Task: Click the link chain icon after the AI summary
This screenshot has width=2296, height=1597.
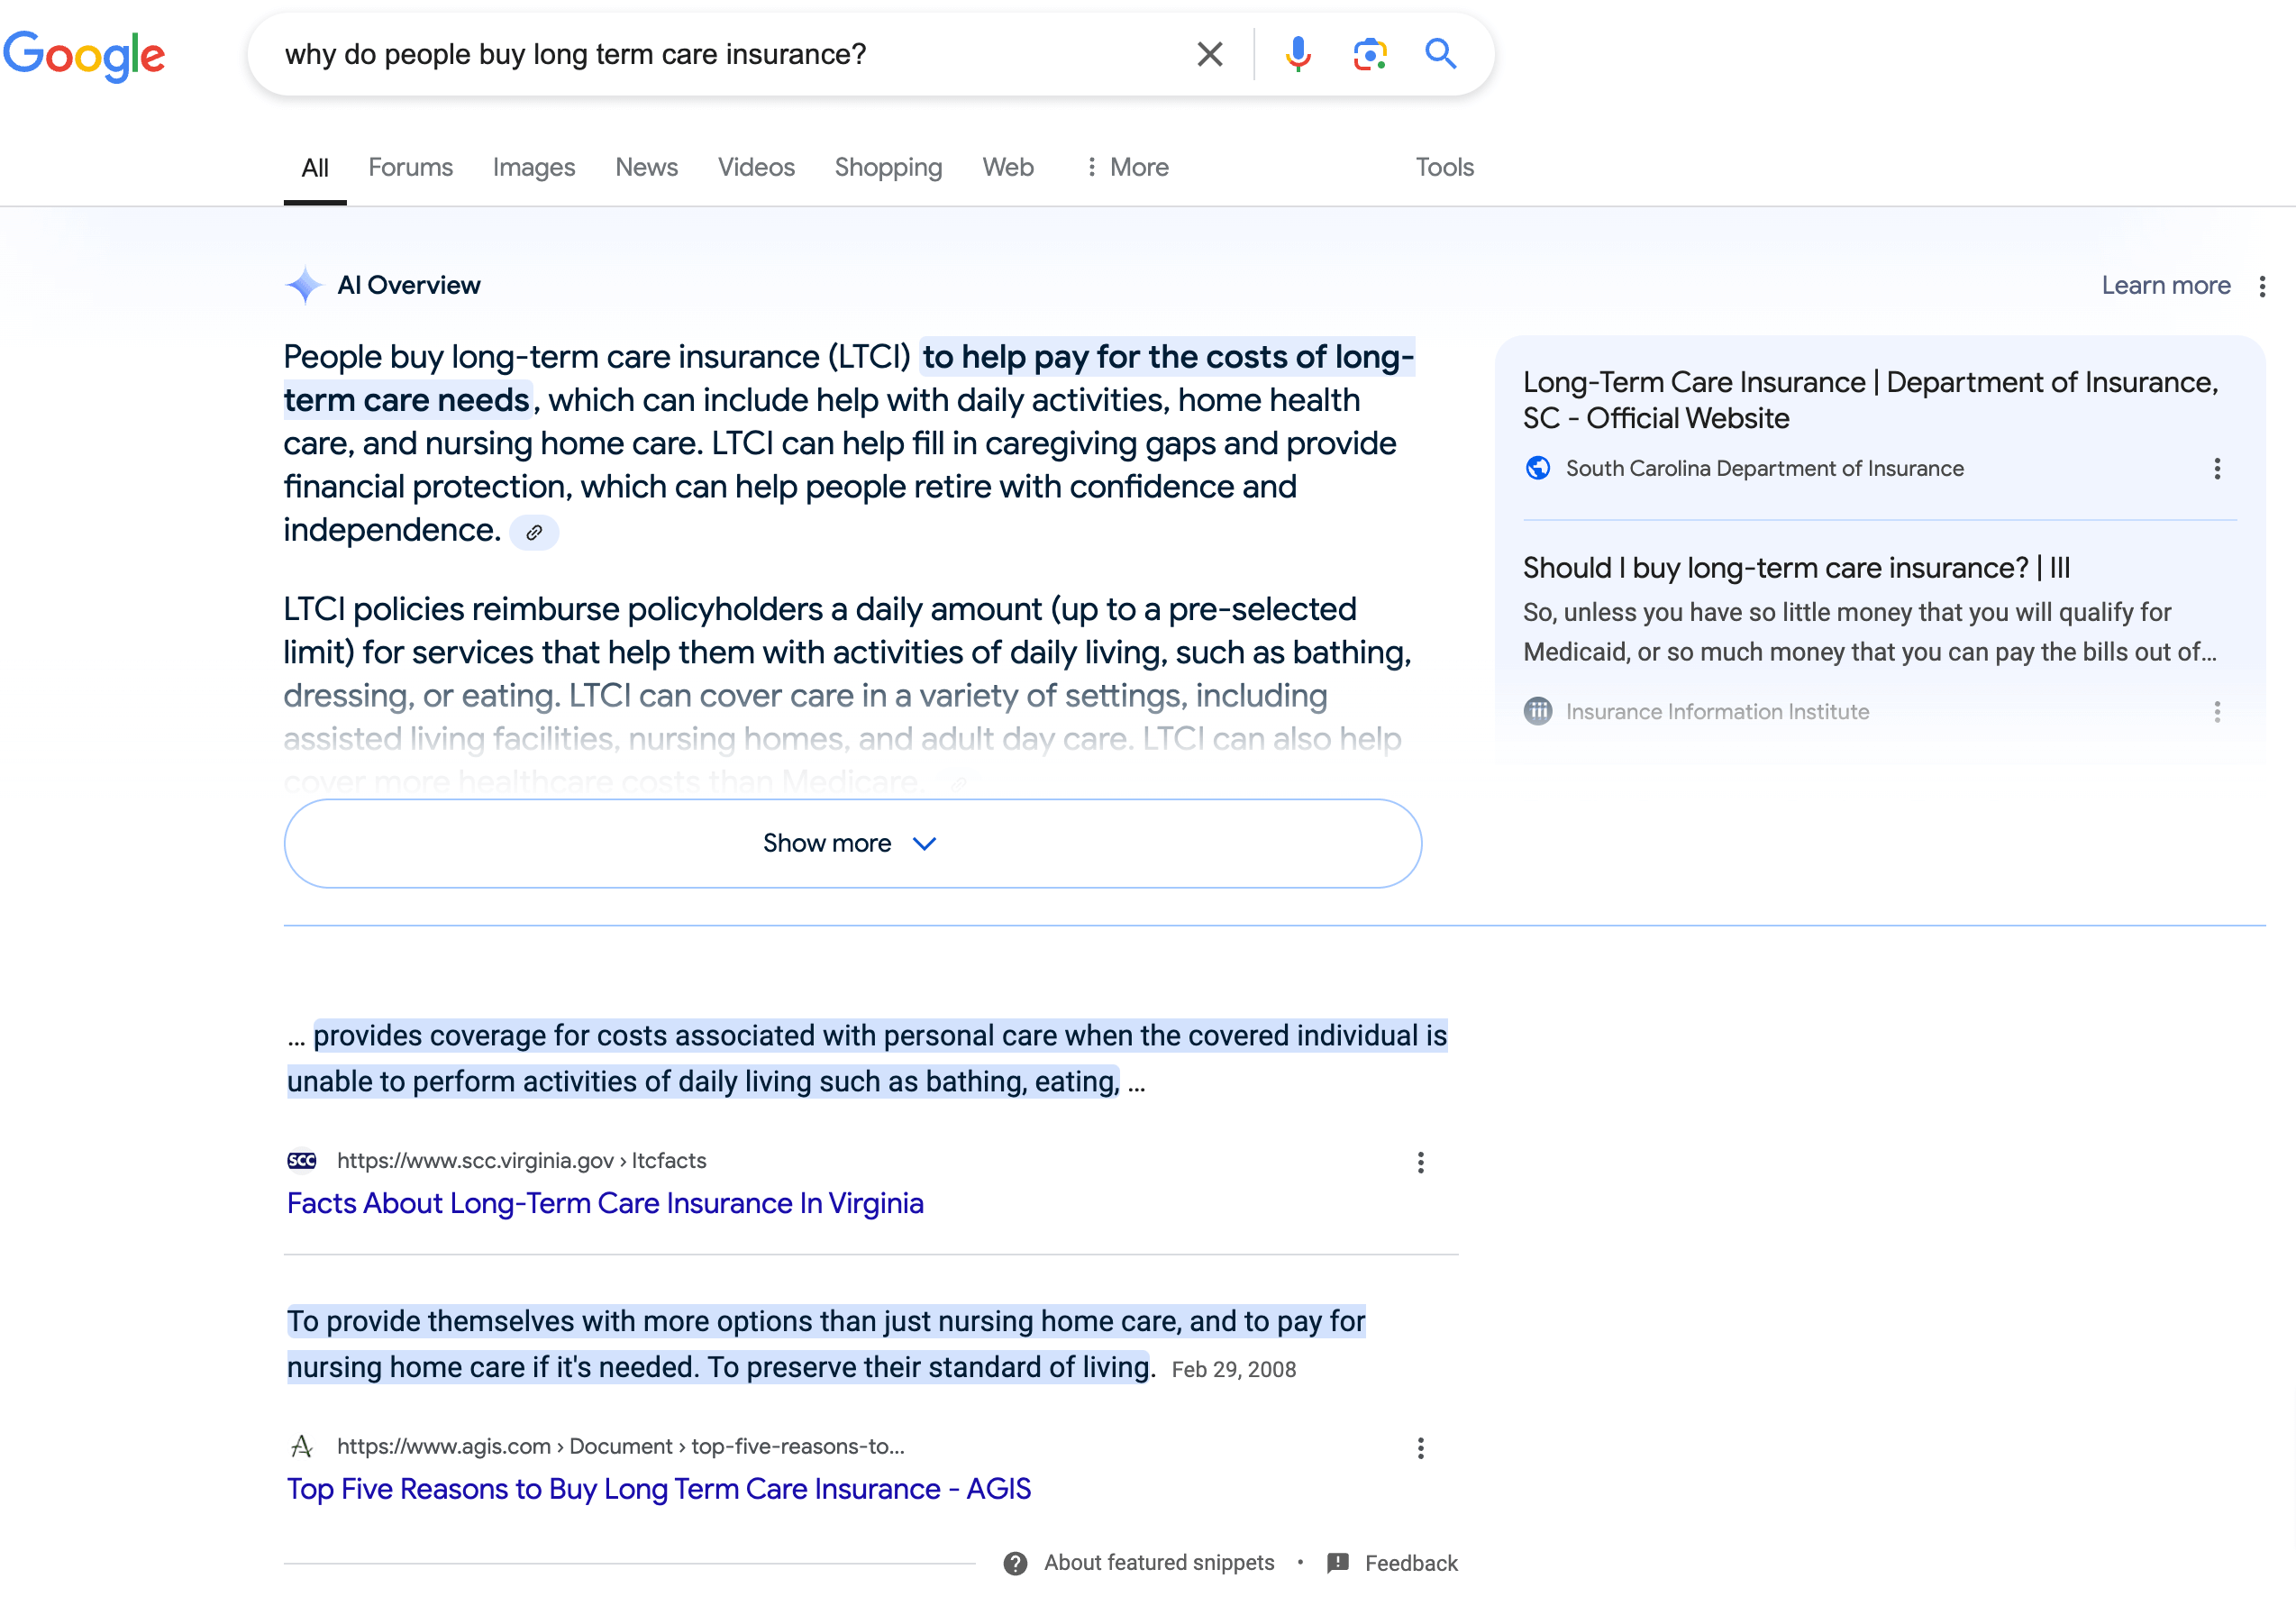Action: [x=535, y=531]
